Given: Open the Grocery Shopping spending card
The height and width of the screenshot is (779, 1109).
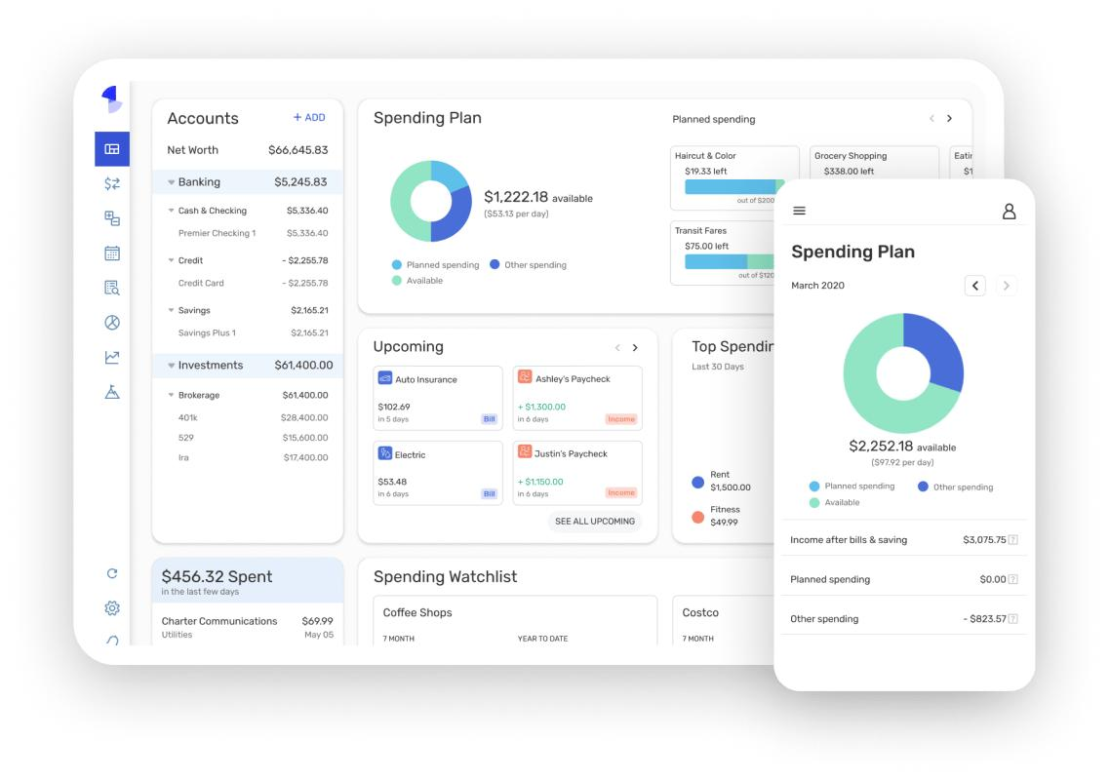Looking at the screenshot, I should [x=874, y=164].
